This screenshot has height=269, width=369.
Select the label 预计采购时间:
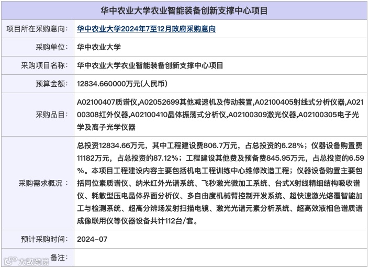coord(44,239)
